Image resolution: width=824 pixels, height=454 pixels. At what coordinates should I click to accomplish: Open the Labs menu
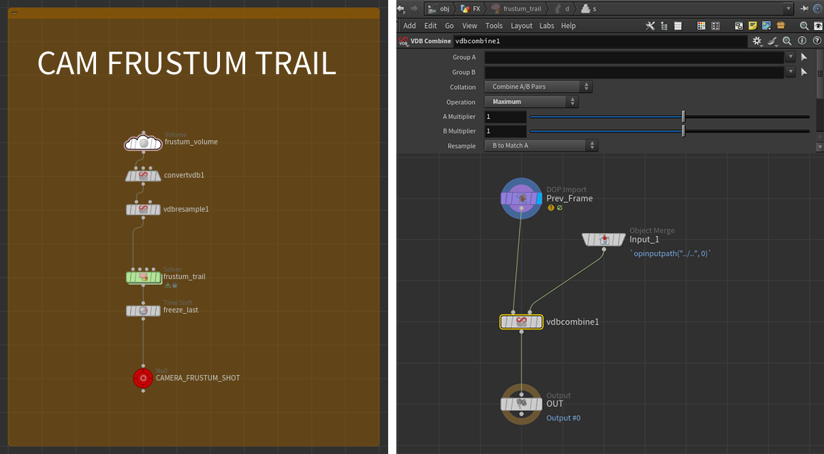(547, 26)
